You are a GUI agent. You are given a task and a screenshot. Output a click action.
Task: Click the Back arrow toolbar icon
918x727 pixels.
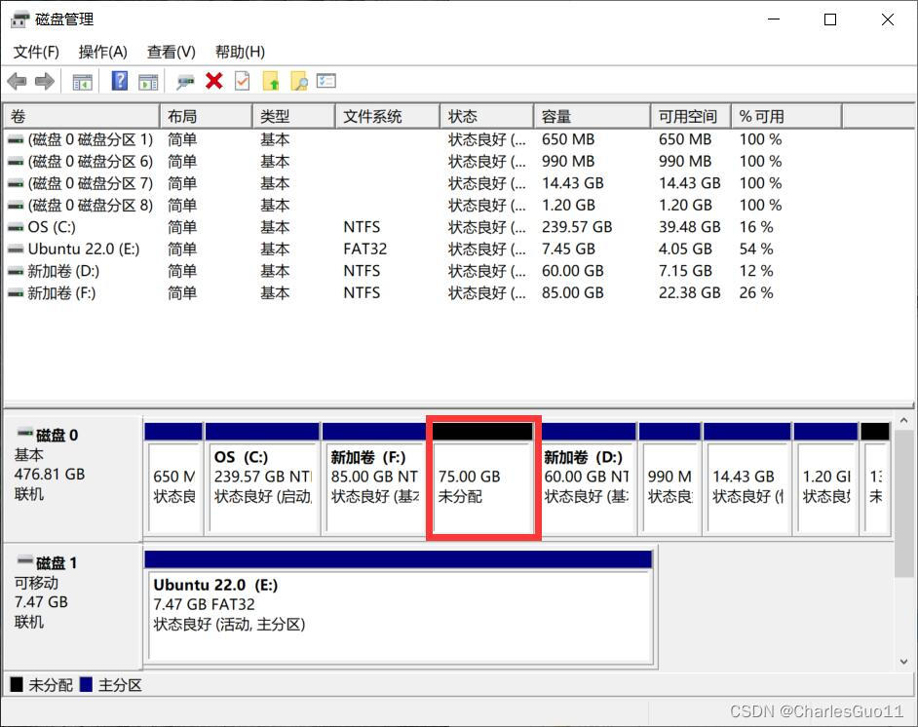click(x=17, y=81)
